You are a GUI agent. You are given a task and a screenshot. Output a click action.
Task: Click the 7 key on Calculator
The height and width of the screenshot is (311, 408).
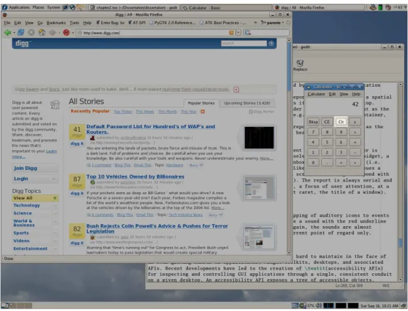coord(313,132)
